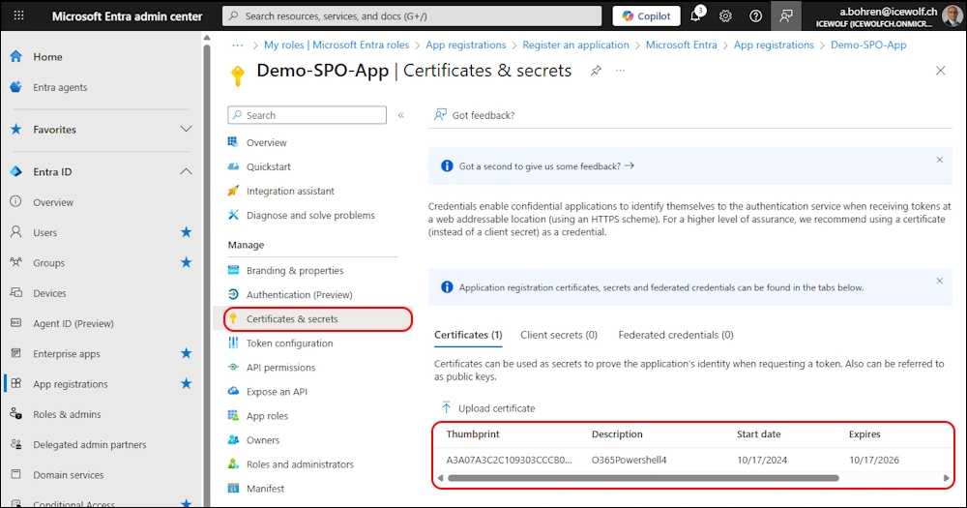
Task: Open the settings gear icon
Action: 725,16
